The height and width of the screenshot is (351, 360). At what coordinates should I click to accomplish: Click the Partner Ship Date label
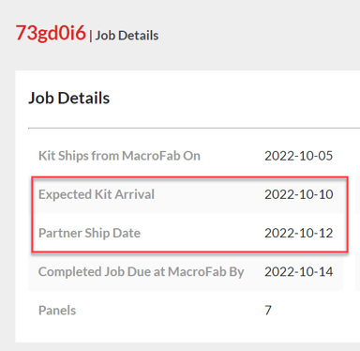pos(89,233)
